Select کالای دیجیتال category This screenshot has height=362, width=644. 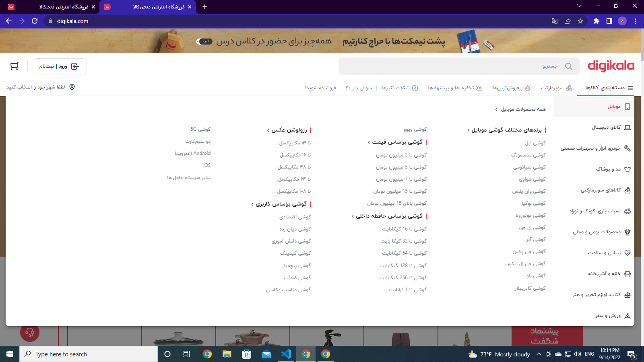point(594,128)
